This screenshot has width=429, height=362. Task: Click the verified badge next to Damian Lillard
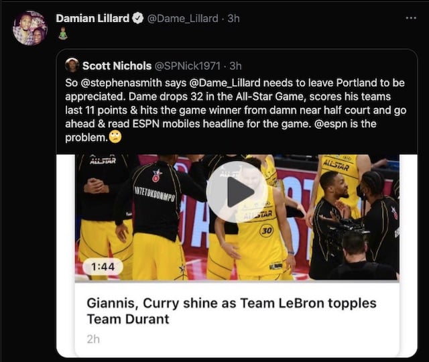pyautogui.click(x=138, y=18)
